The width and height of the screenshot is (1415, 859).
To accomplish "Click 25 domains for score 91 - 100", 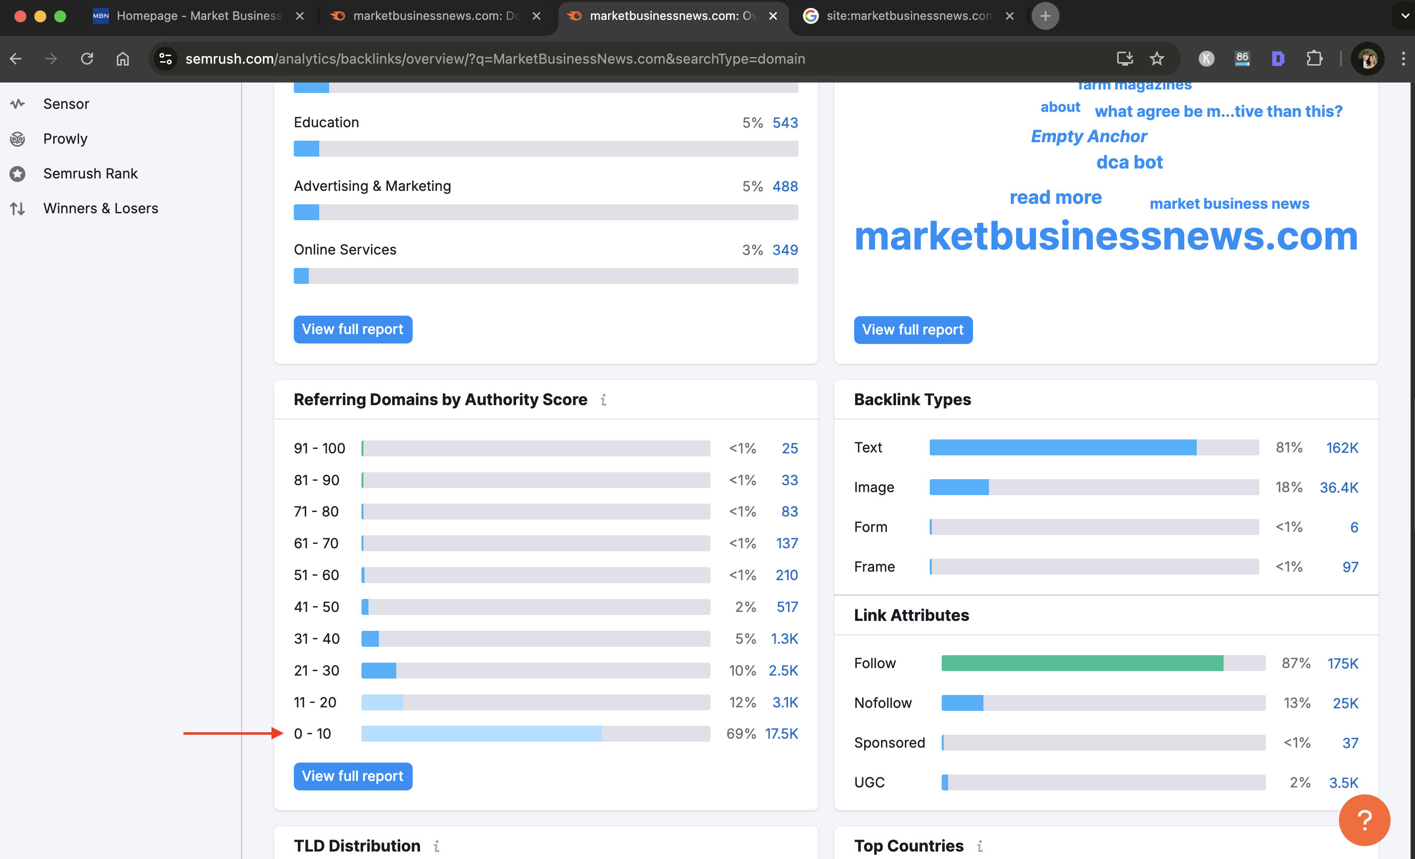I will [x=790, y=448].
